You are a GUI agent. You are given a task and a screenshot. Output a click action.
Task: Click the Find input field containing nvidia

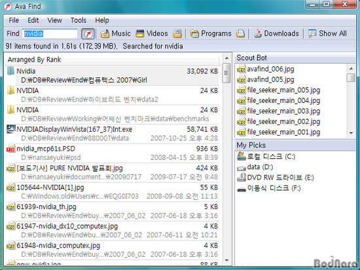click(x=50, y=34)
